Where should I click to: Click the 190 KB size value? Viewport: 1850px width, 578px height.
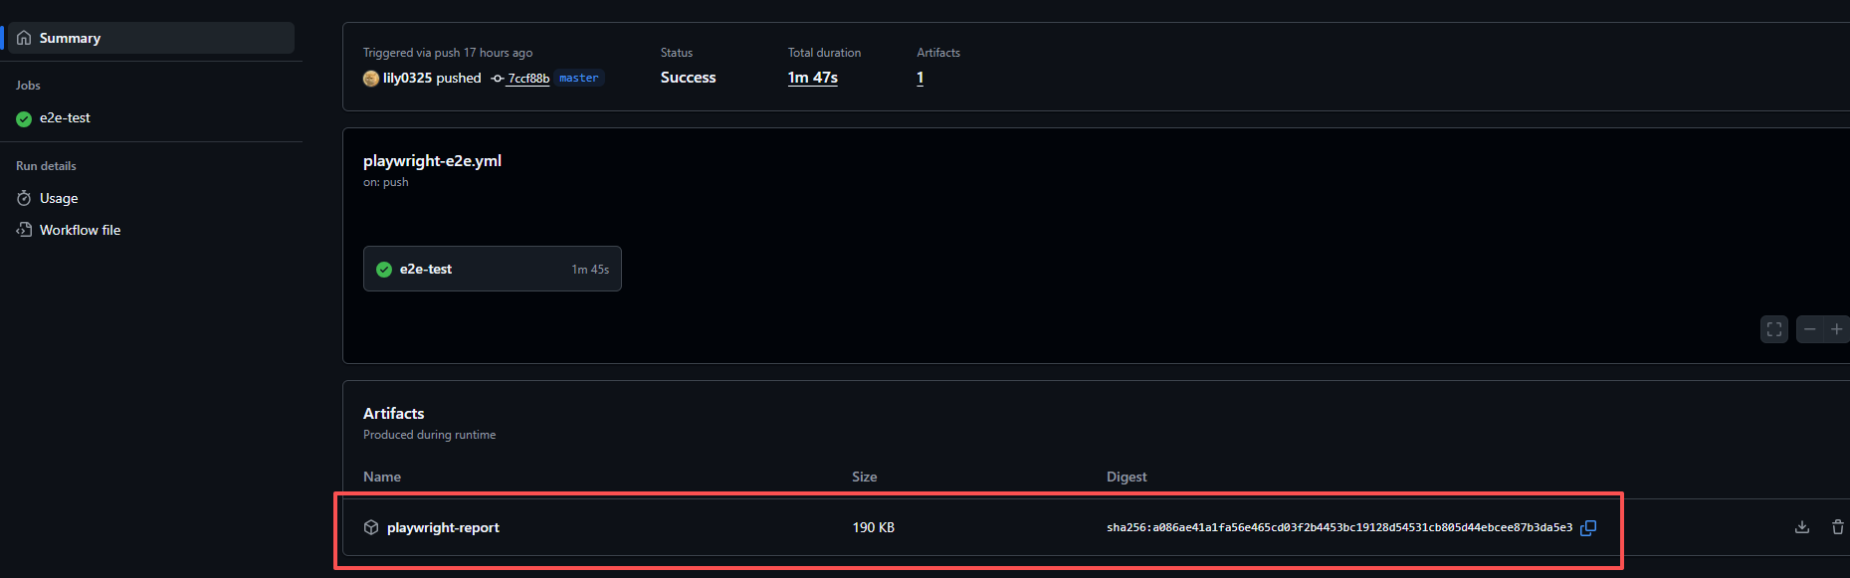874,527
